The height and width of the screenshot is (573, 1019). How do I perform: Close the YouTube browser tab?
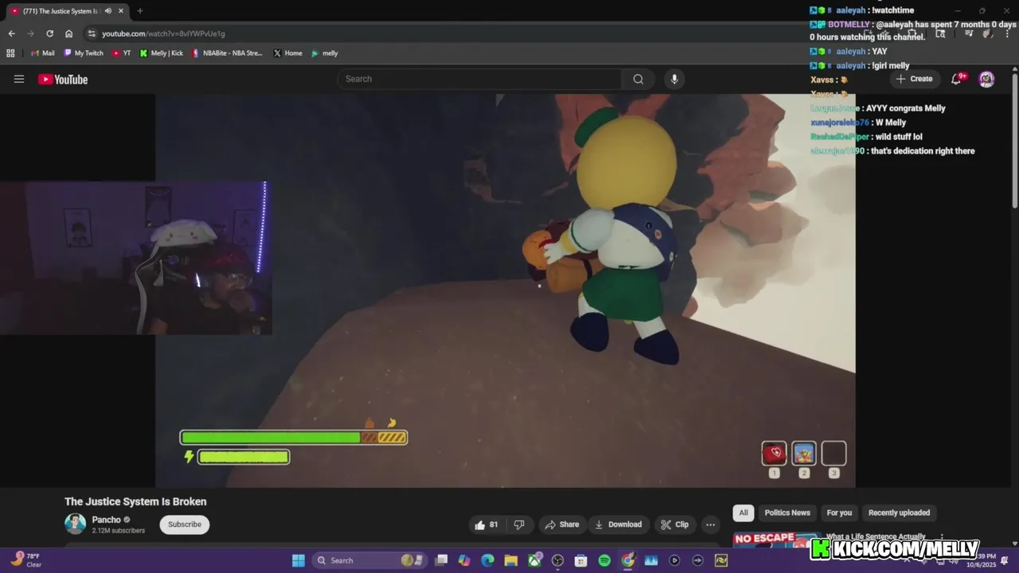pyautogui.click(x=122, y=11)
